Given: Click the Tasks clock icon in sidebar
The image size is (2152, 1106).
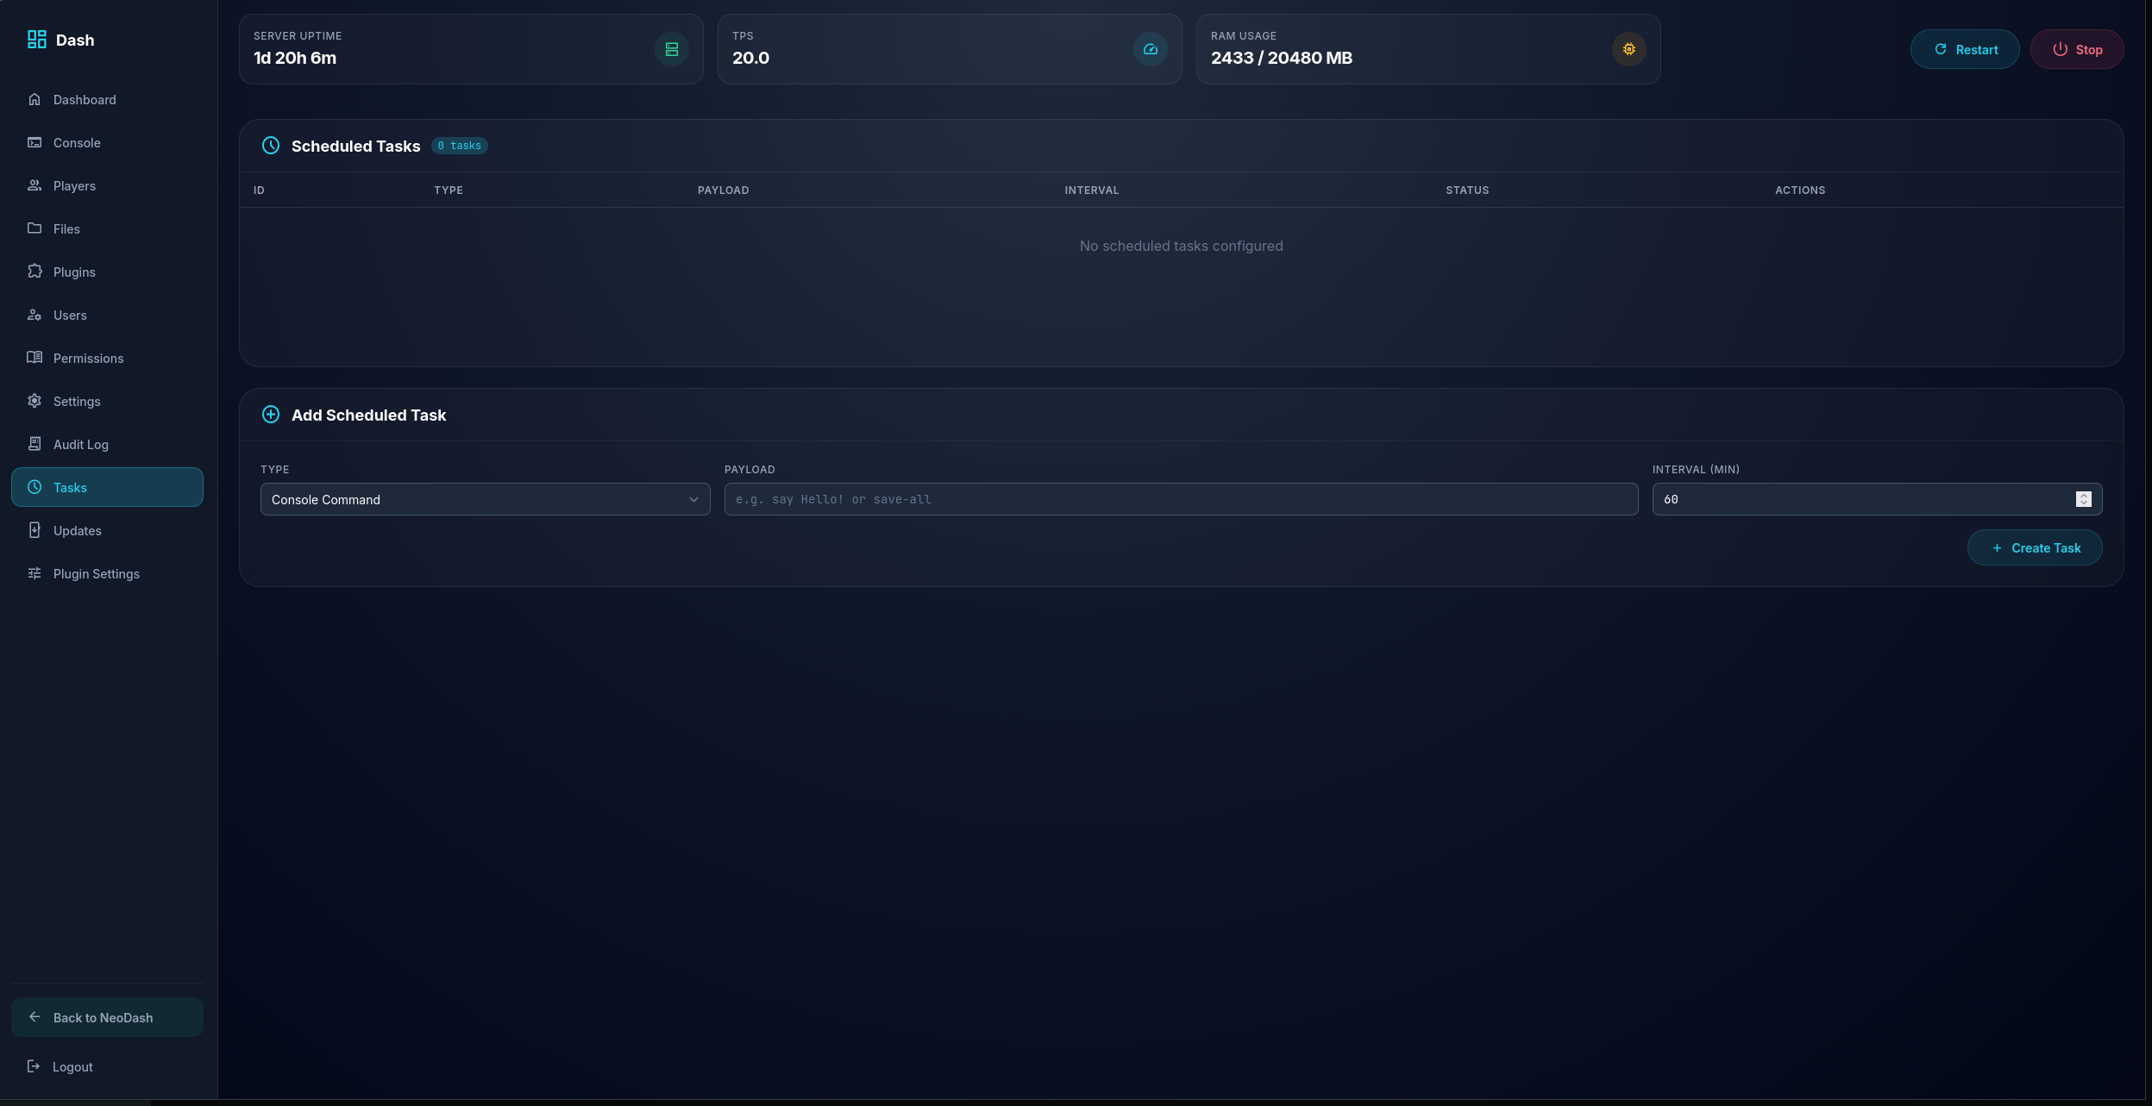Looking at the screenshot, I should coord(35,487).
